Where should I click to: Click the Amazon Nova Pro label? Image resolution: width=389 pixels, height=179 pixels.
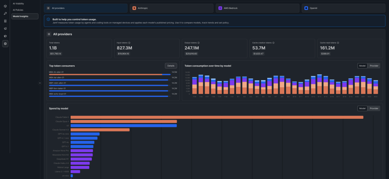(x=61, y=150)
